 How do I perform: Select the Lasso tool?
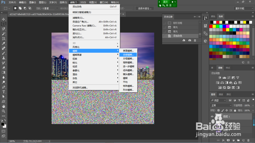(x=3, y=29)
